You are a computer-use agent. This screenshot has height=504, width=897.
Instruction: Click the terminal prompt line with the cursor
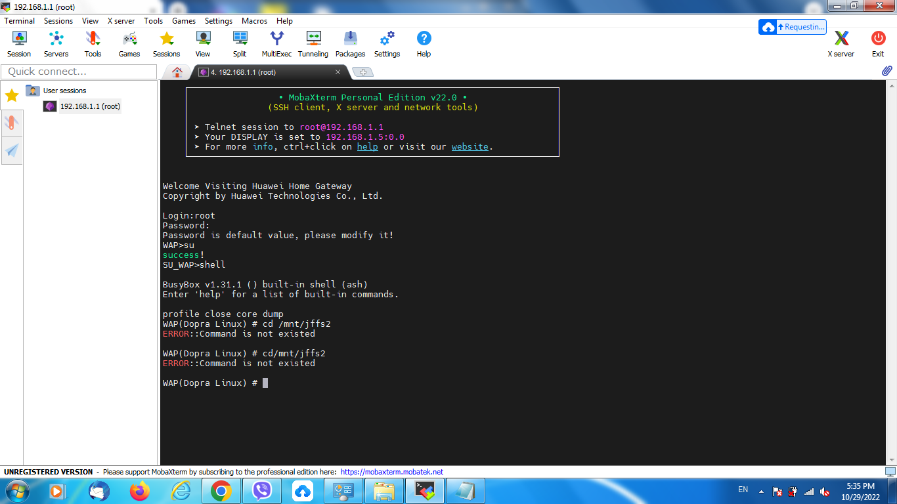[x=215, y=383]
